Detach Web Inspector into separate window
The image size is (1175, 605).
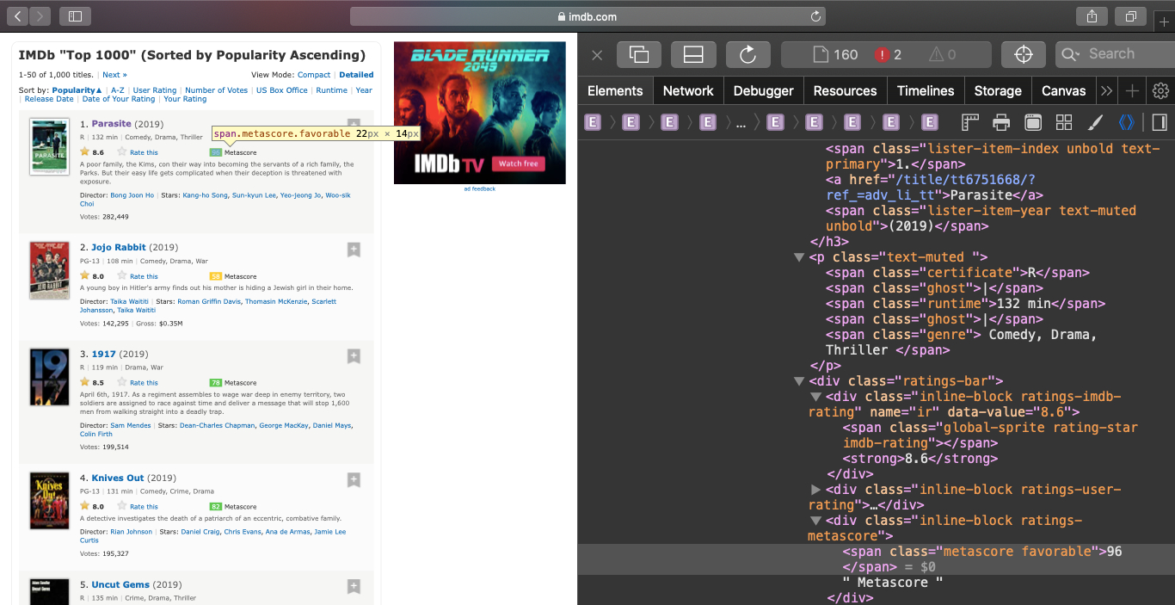(639, 54)
